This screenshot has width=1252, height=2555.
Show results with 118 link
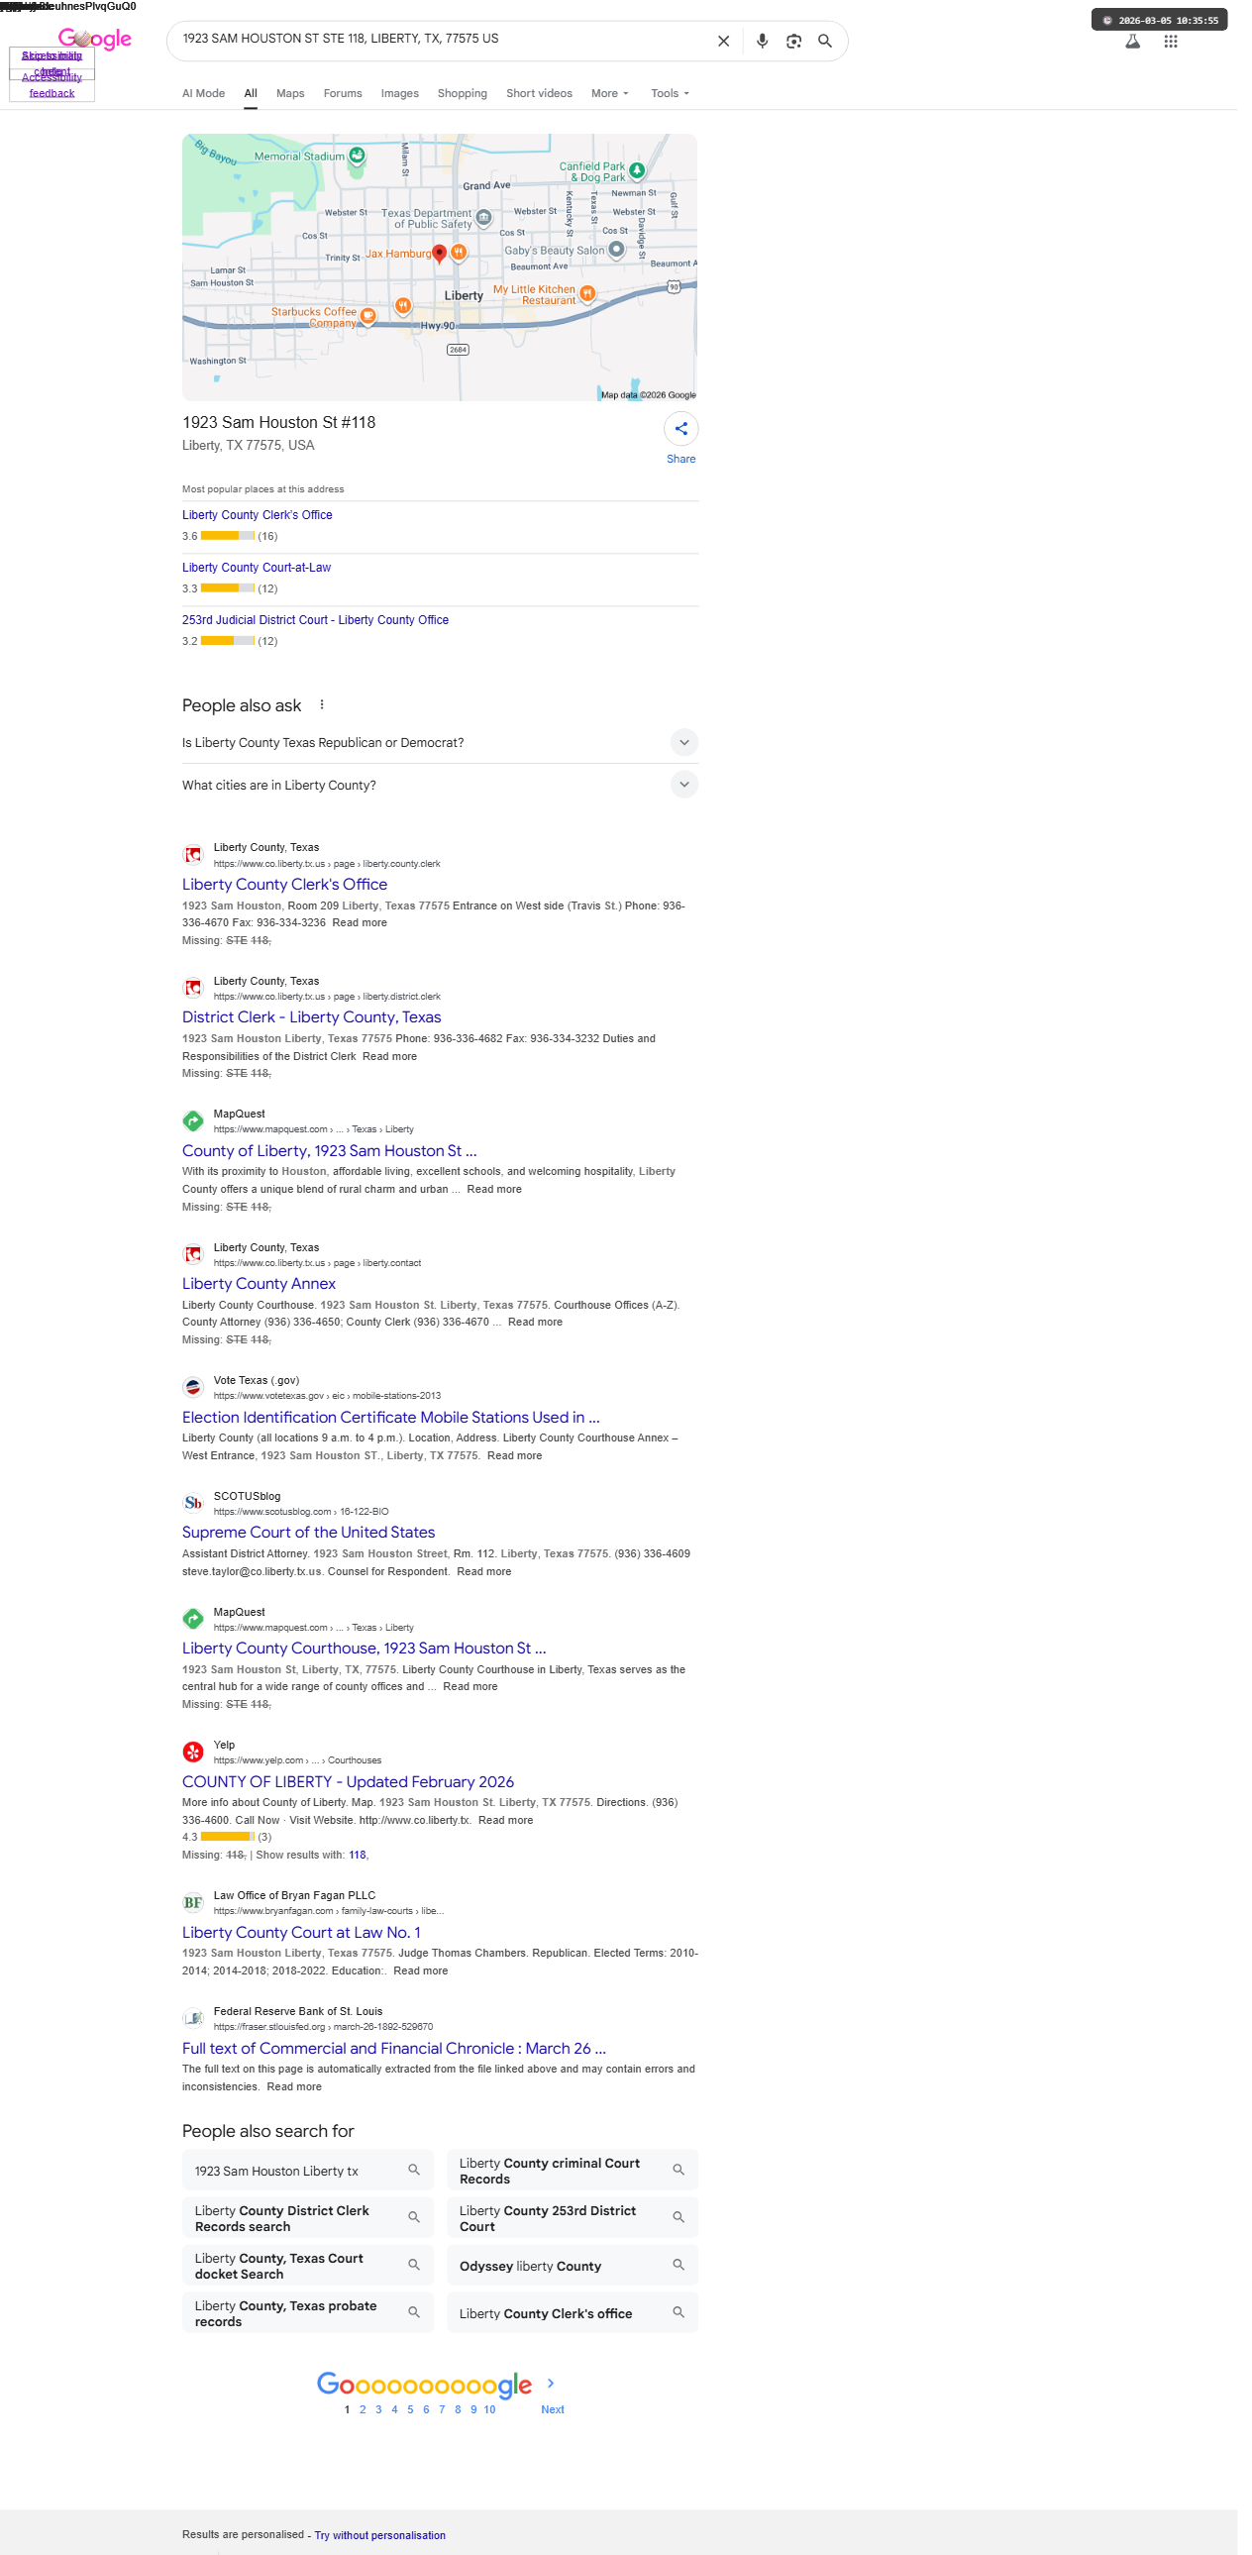point(357,1855)
